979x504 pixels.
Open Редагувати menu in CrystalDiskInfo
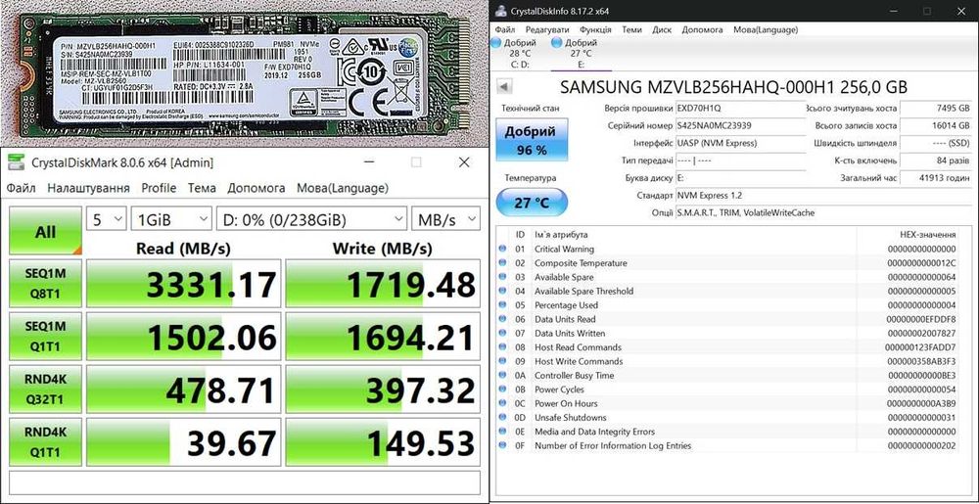547,29
